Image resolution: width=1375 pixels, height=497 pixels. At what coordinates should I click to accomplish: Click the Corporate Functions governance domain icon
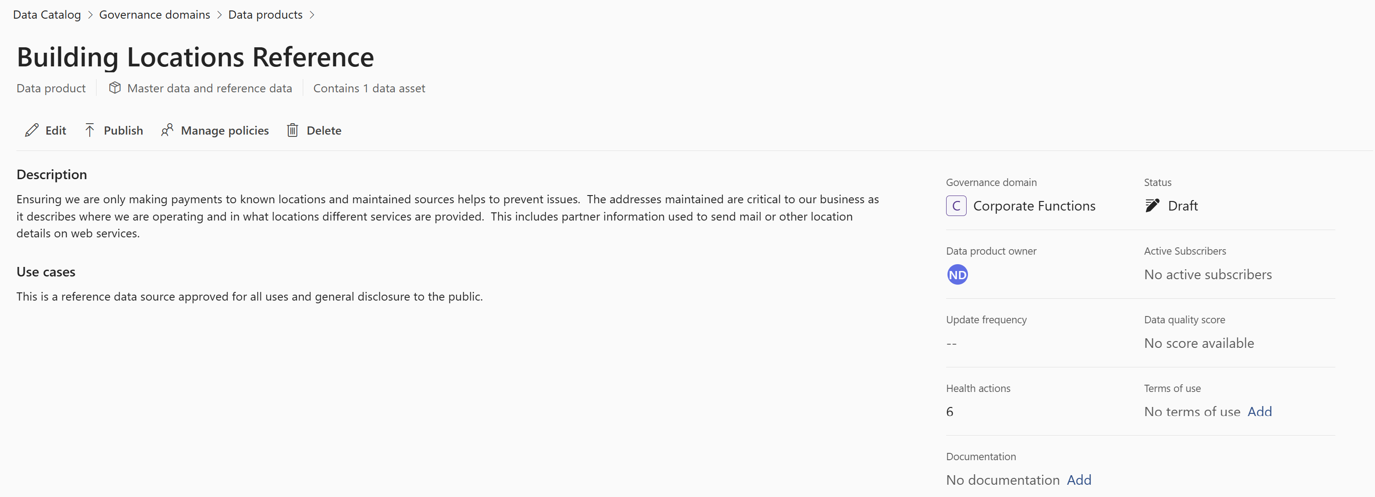point(956,205)
